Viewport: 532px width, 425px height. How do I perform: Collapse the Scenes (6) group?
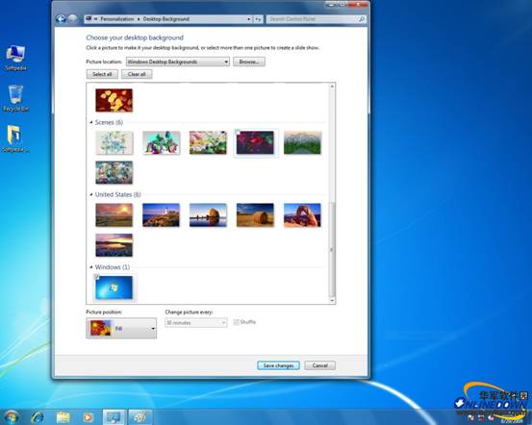91,122
